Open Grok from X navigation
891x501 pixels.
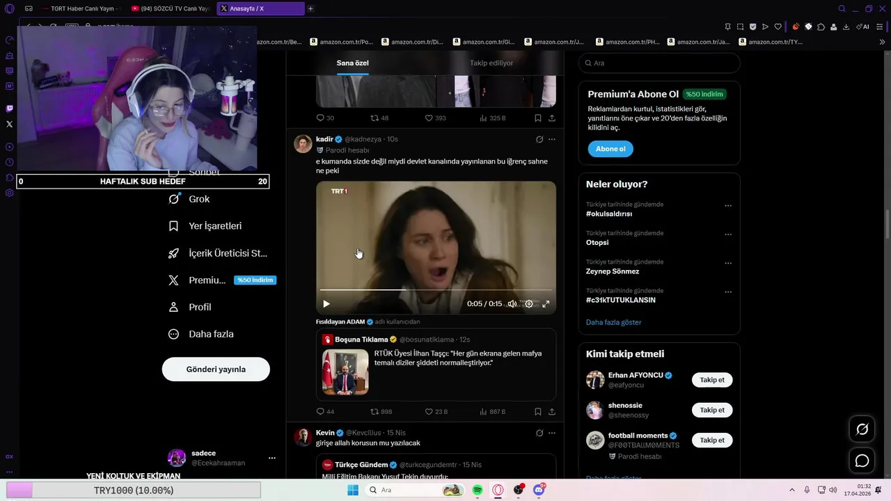pos(189,199)
